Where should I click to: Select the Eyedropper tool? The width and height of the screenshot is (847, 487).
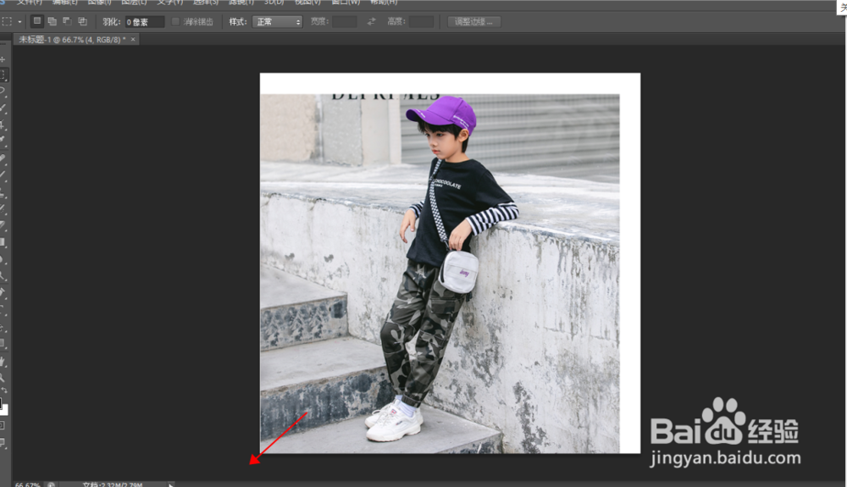(3, 141)
